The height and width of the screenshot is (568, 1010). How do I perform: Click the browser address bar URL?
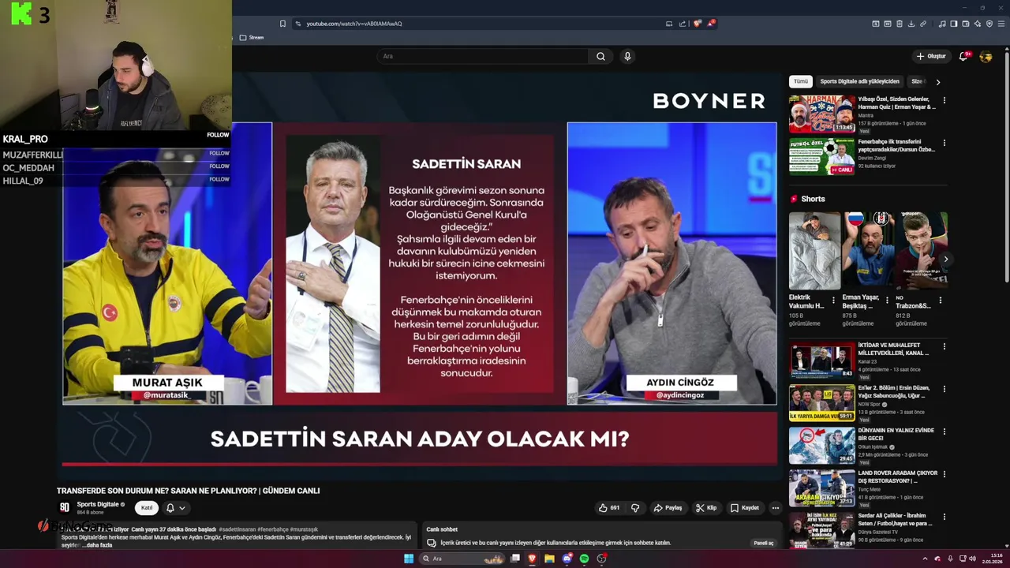354,24
